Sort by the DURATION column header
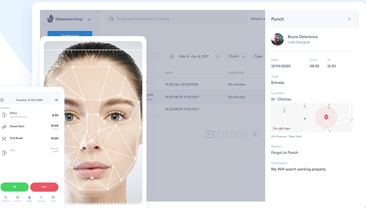Viewport: 366px width, 208px height. pos(236,73)
